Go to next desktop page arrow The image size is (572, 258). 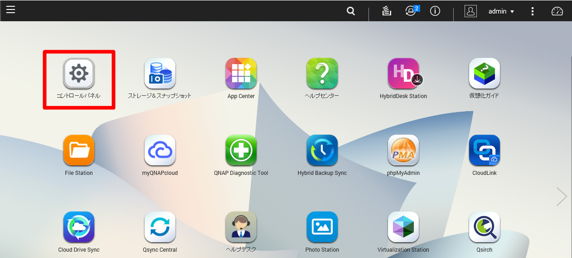pyautogui.click(x=562, y=197)
